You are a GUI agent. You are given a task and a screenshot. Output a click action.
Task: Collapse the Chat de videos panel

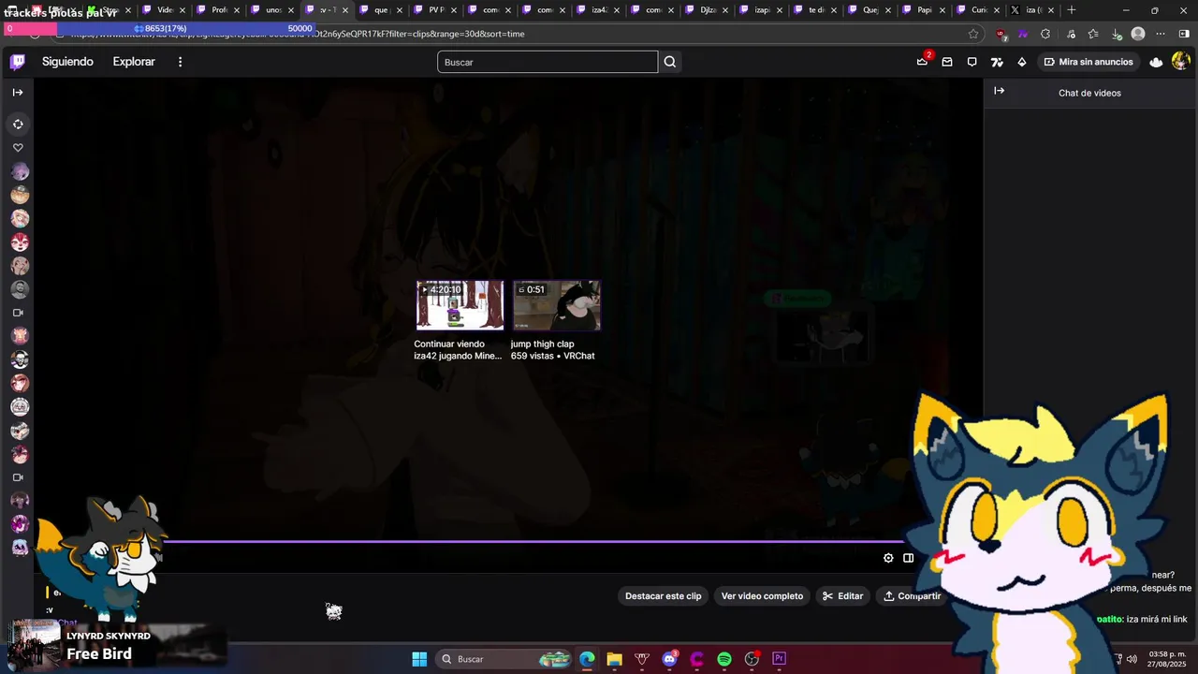(999, 91)
